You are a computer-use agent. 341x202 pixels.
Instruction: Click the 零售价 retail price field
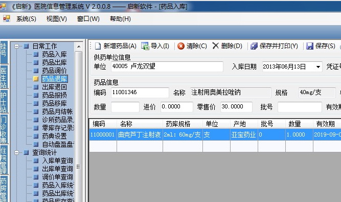click(236, 107)
